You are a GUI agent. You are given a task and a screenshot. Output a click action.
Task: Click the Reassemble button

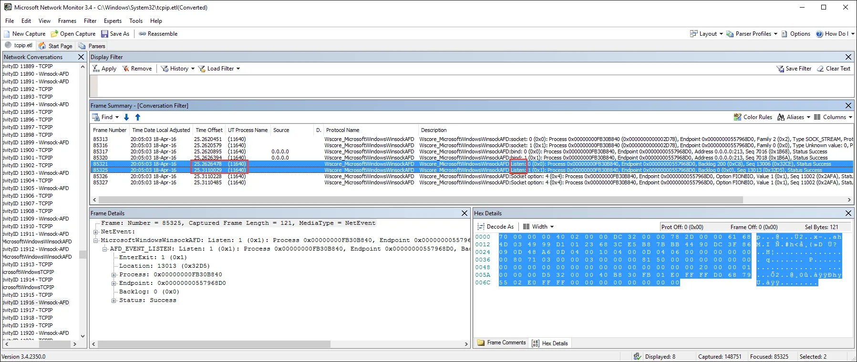coord(158,34)
